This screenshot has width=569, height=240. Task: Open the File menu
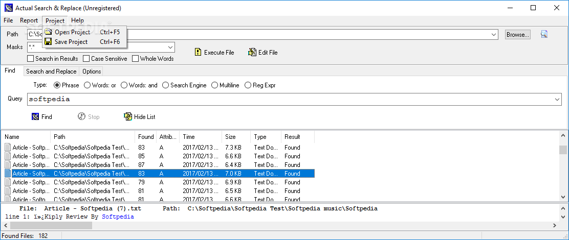click(8, 20)
